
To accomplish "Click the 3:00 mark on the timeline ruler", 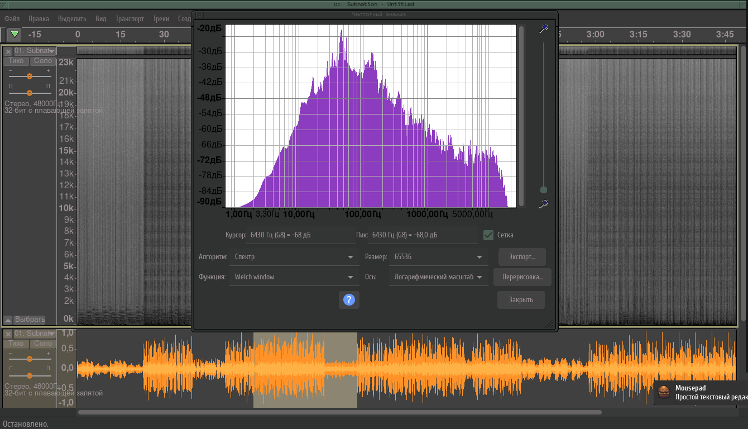I will point(595,34).
